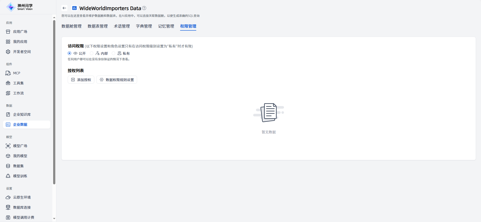Viewport: 481px width, 222px height.
Task: Open 企业知识库 in the sidebar
Action: click(22, 115)
